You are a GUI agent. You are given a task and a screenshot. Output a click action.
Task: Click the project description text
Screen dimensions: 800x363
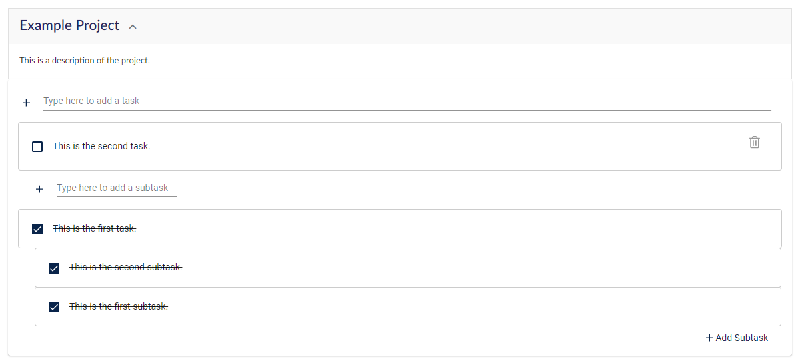click(85, 60)
